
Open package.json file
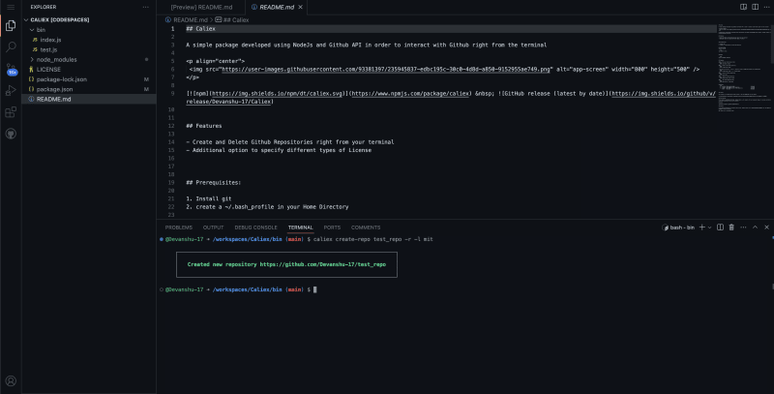pos(54,89)
